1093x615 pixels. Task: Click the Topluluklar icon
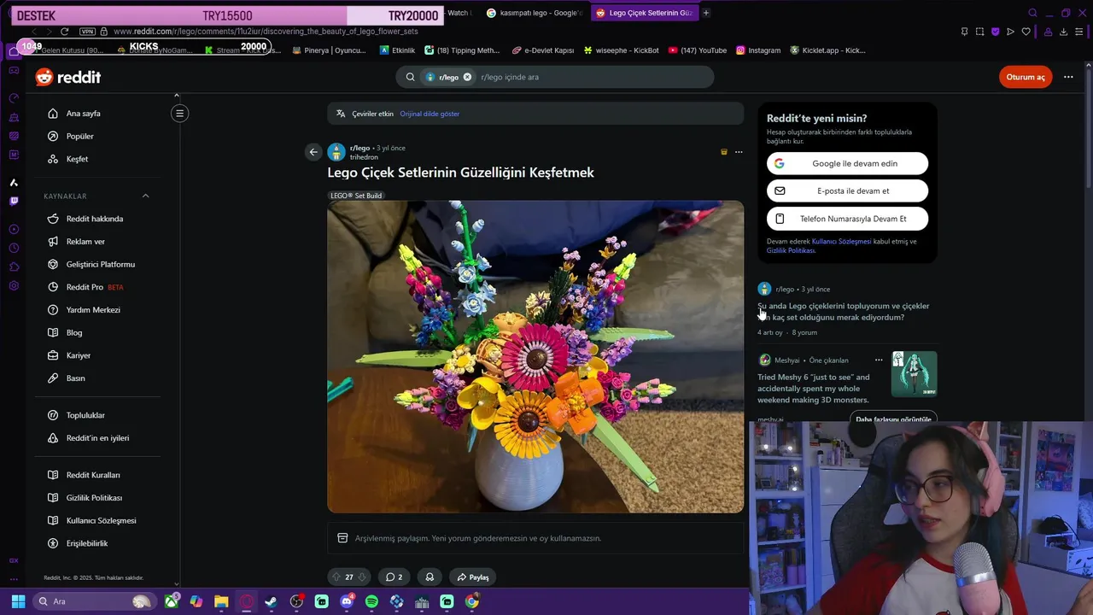tap(53, 415)
